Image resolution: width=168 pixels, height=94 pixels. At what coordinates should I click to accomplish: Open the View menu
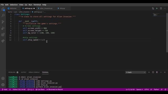[21, 5]
